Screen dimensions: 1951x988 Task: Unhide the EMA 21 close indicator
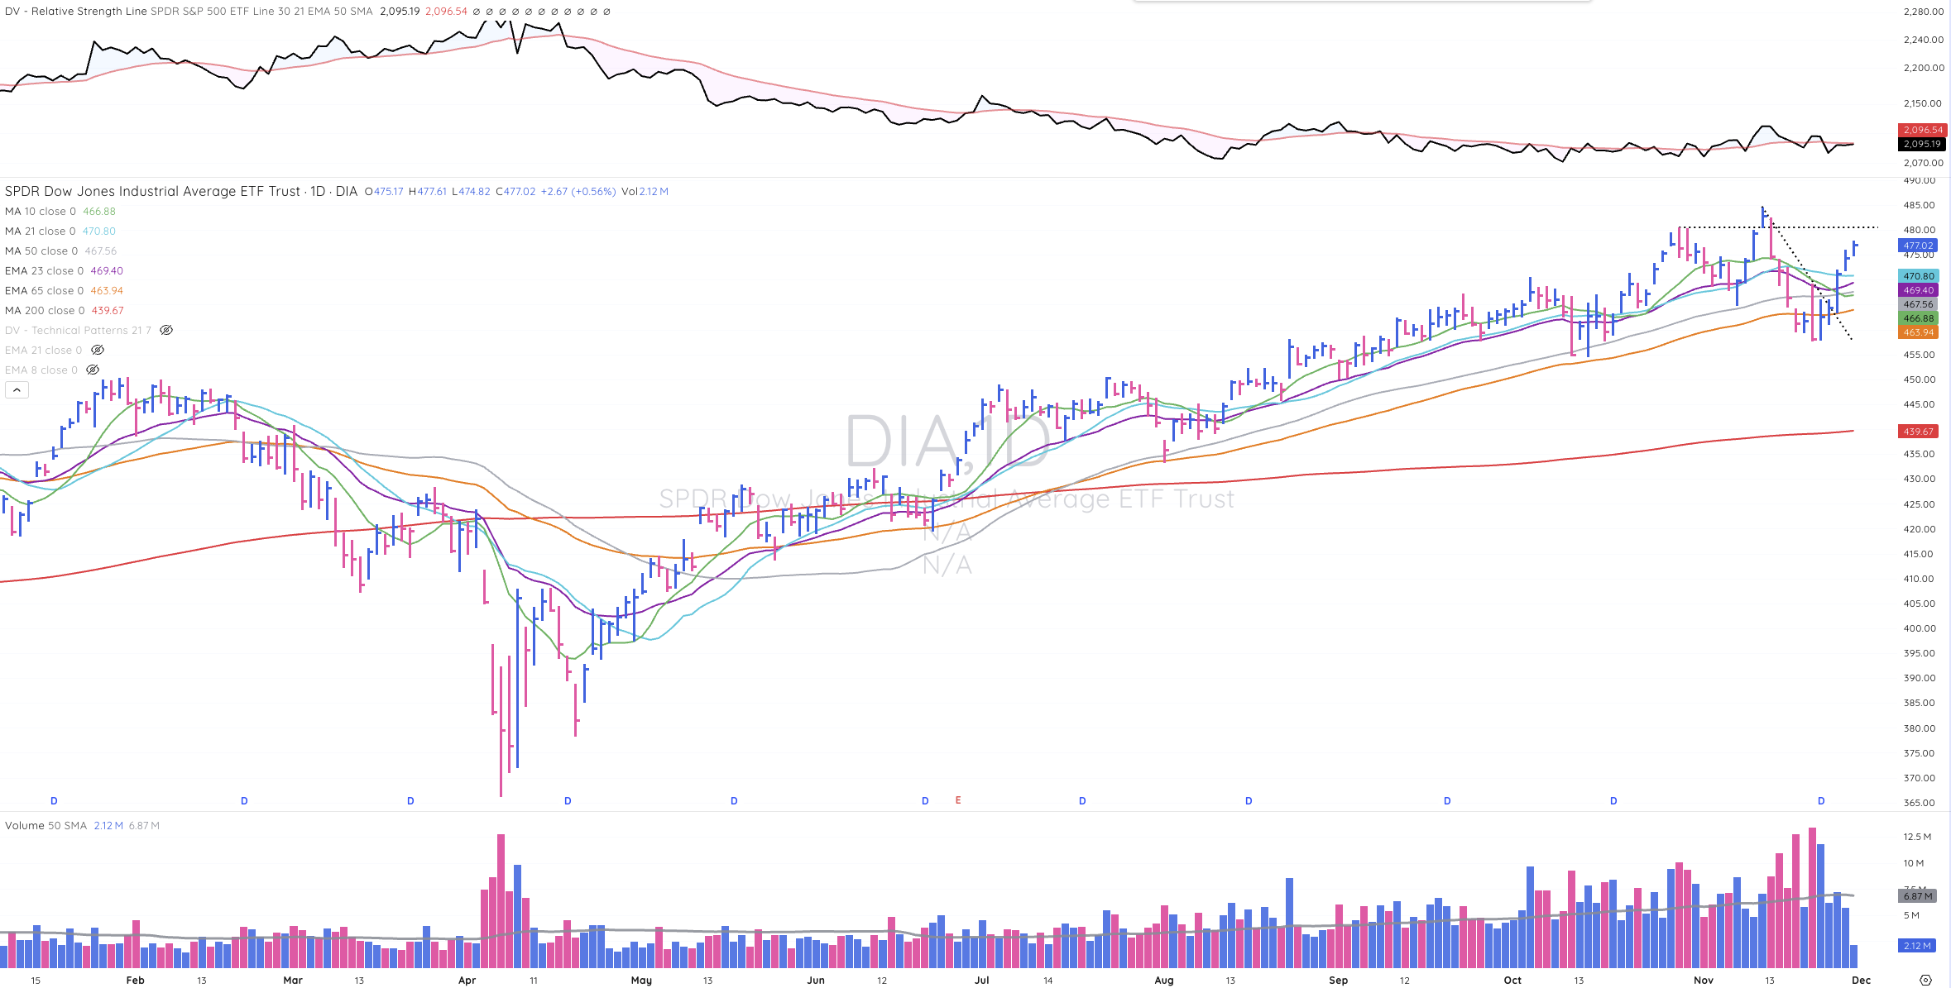point(98,350)
